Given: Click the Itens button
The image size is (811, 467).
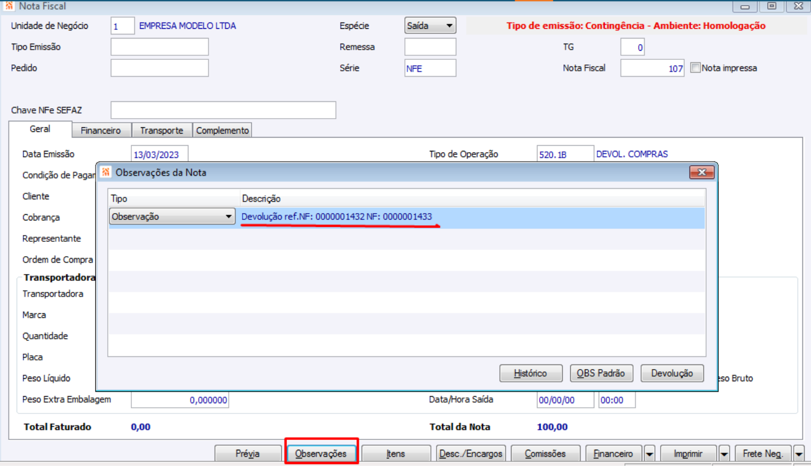Looking at the screenshot, I should (x=396, y=454).
